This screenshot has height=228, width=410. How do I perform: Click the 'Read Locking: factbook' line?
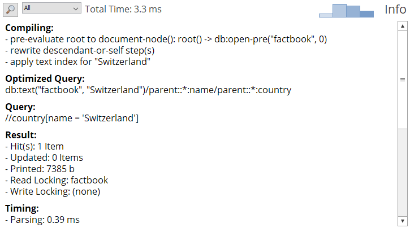pyautogui.click(x=57, y=180)
